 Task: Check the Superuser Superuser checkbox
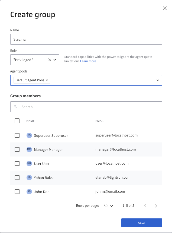tap(17, 135)
